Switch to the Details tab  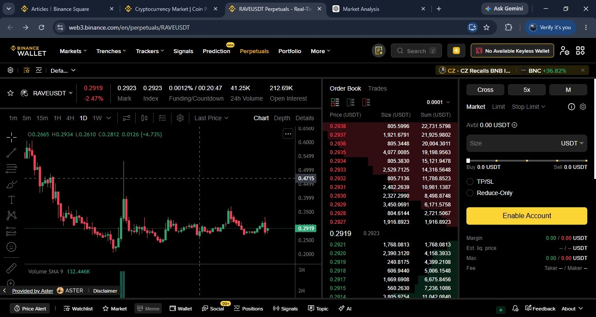pos(305,118)
